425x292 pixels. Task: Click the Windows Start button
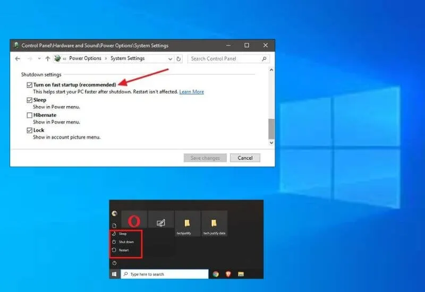pyautogui.click(x=114, y=274)
